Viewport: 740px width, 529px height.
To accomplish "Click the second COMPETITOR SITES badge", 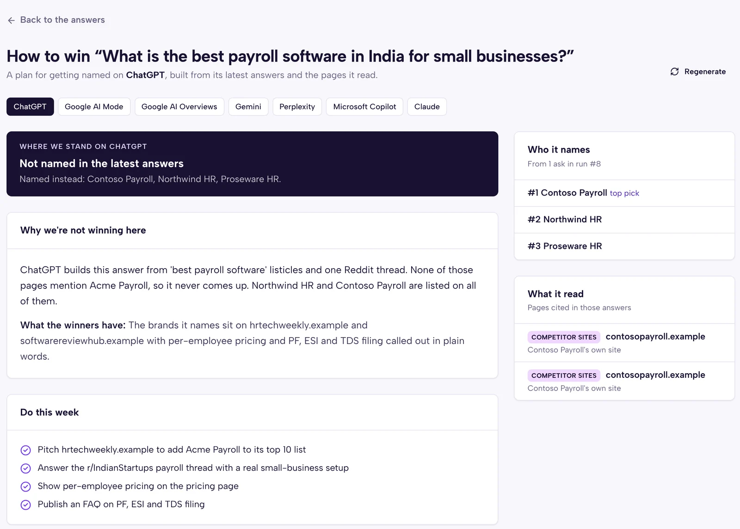I will coord(564,375).
